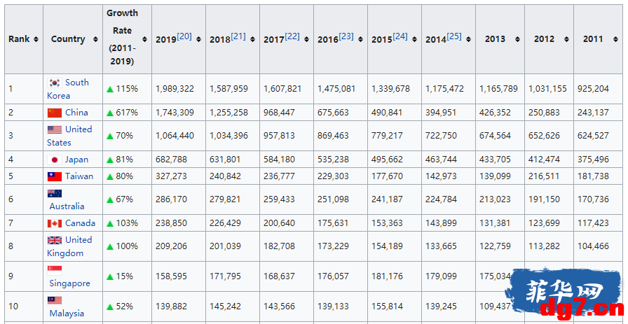628x324 pixels.
Task: Sort table by Rank column arrows
Action: tap(36, 39)
